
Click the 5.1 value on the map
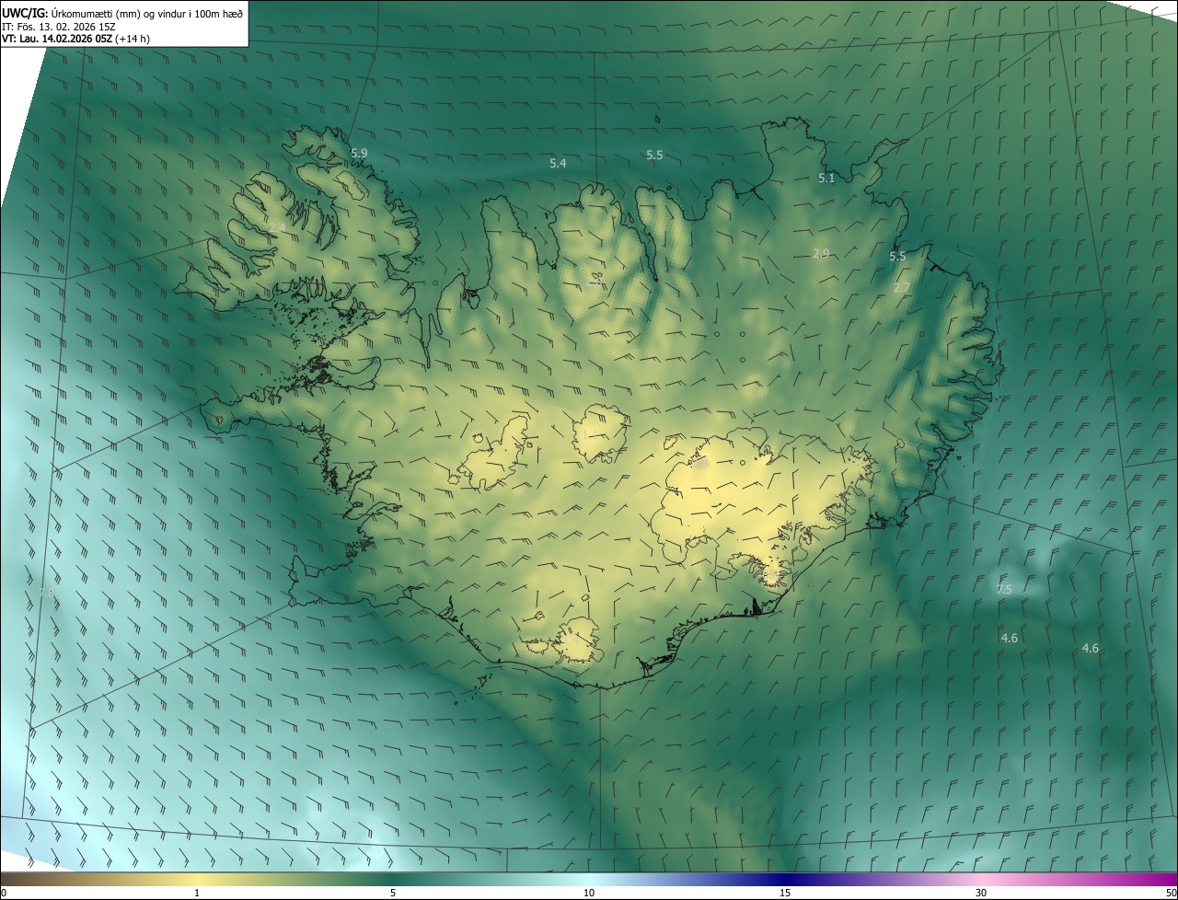pyautogui.click(x=826, y=178)
